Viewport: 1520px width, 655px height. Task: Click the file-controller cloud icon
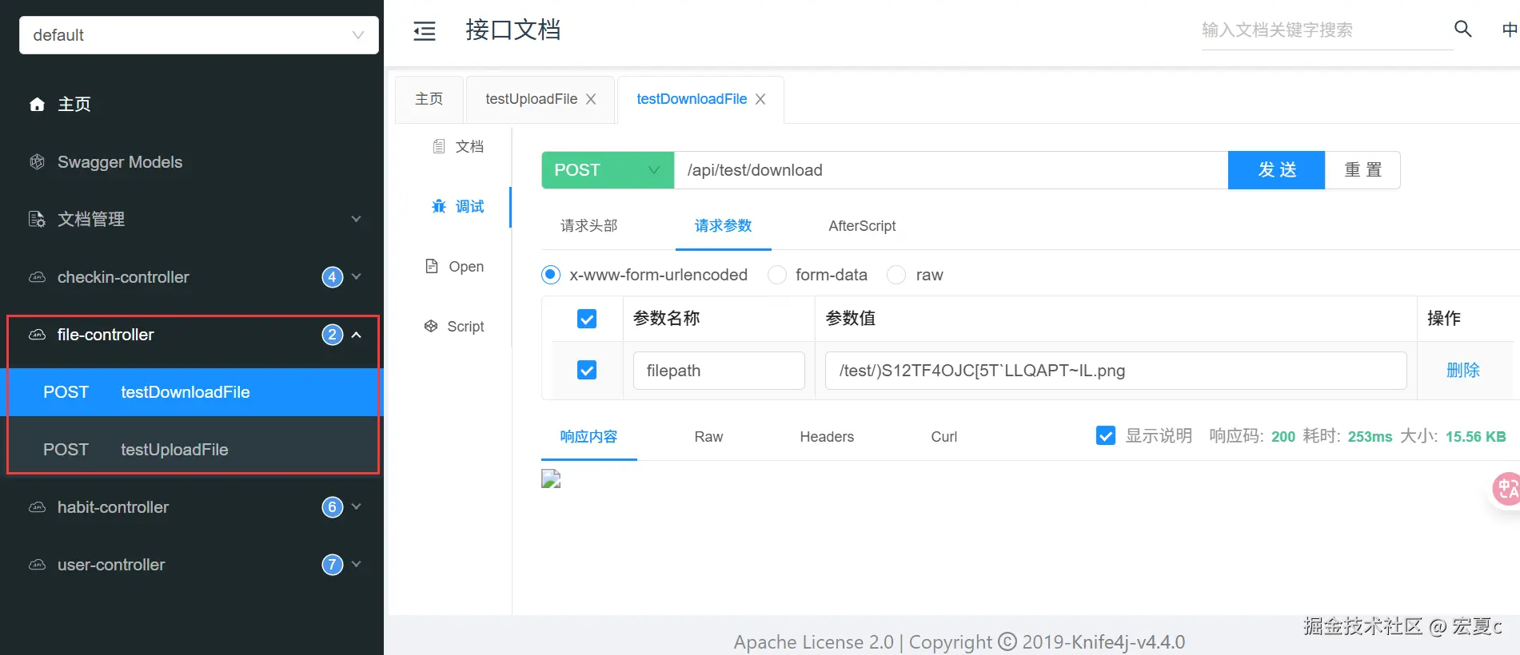click(37, 335)
